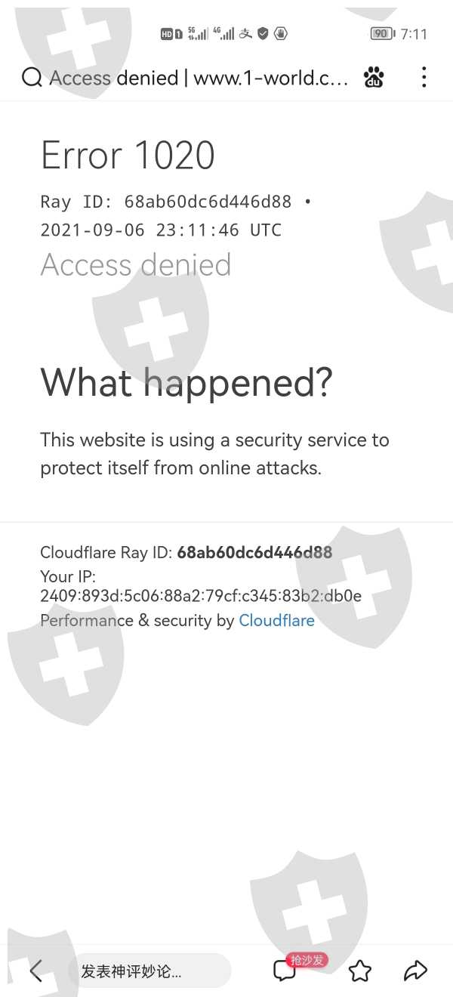
Task: Tap the displayed IPv6 address
Action: coord(201,596)
